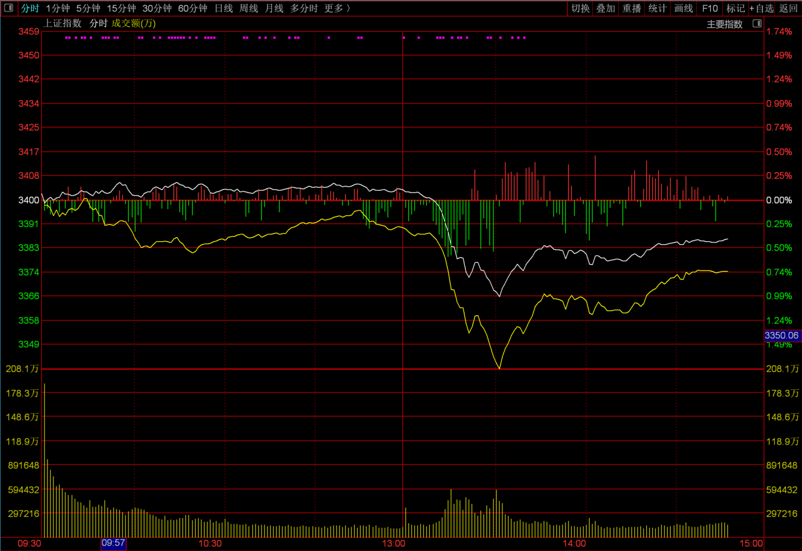Click the 分时 chart label under toolbar
Image resolution: width=802 pixels, height=551 pixels.
pos(99,23)
